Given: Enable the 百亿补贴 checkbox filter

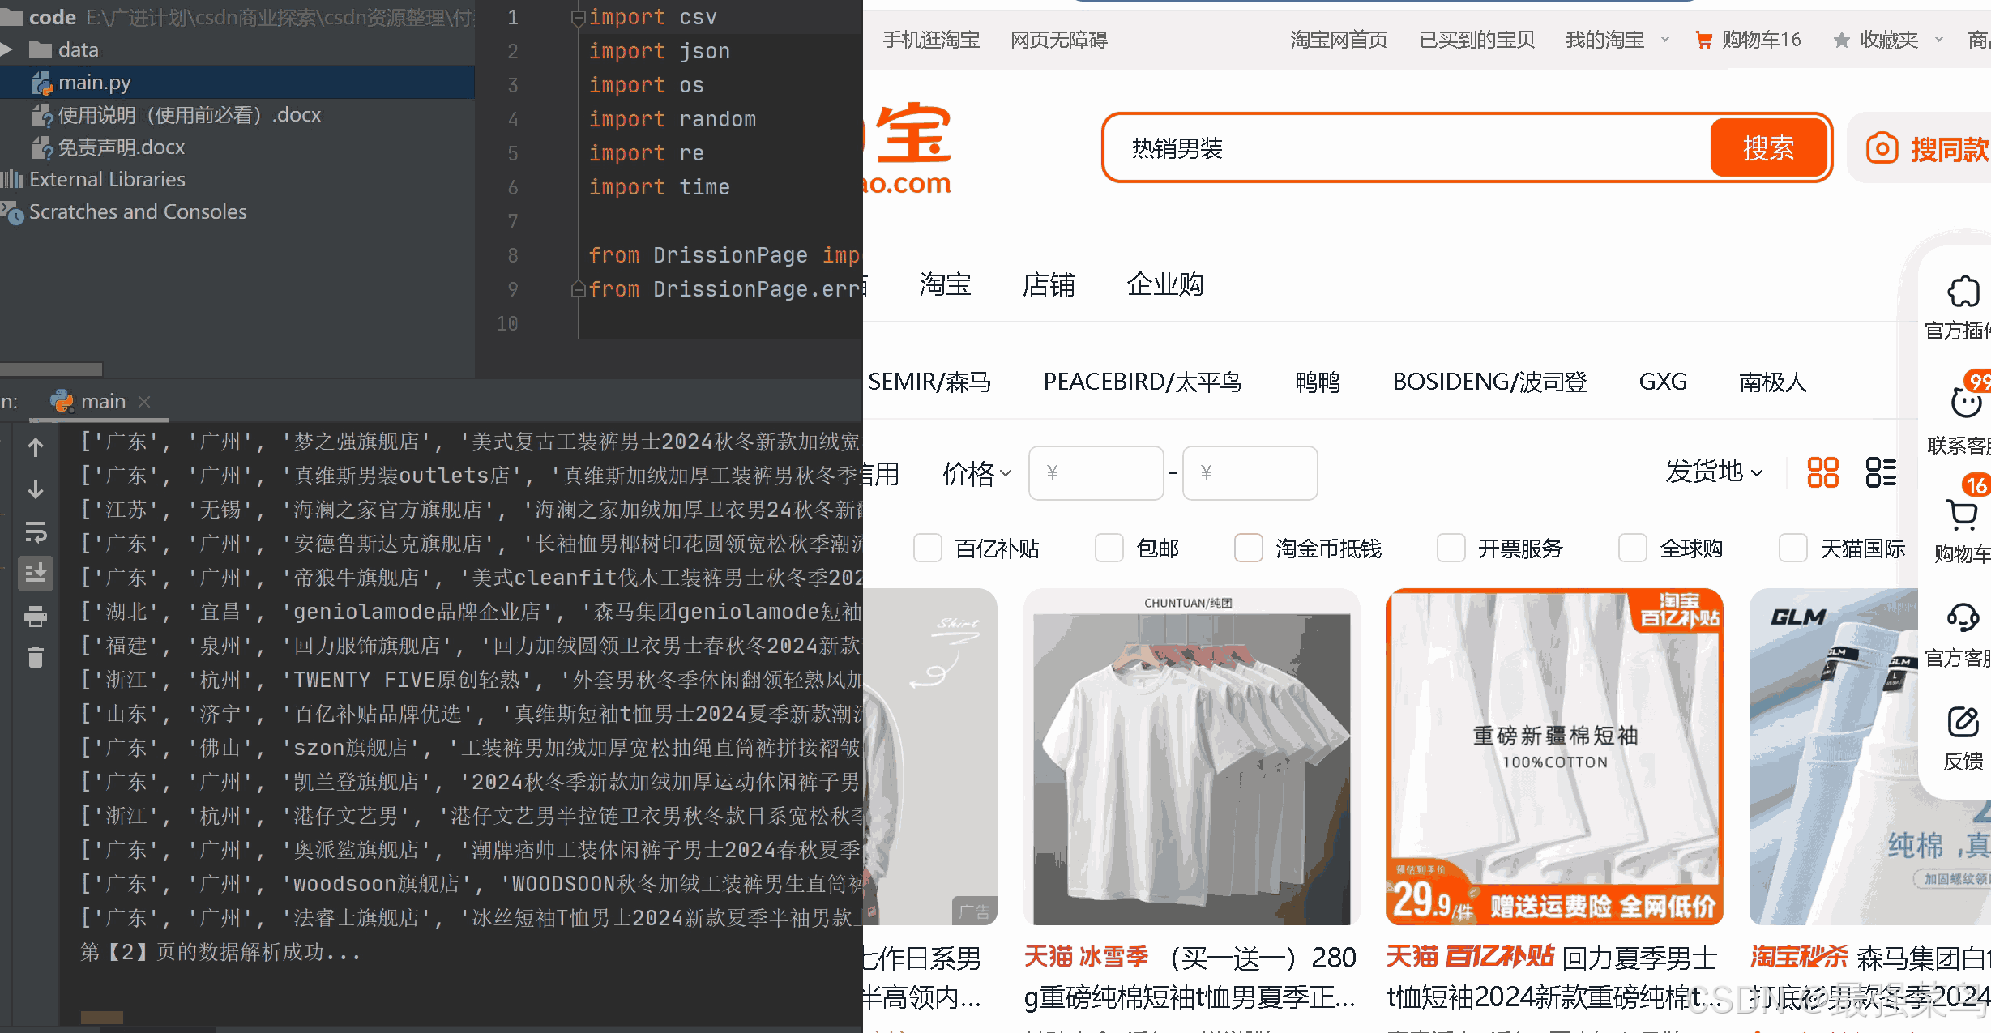Looking at the screenshot, I should (x=927, y=549).
